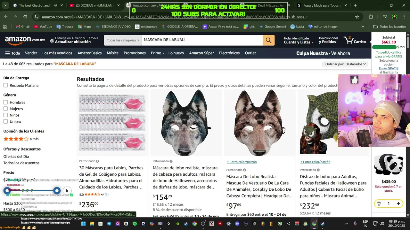The image size is (410, 230).
Task: Click Todos los descuentos filter link
Action: point(21,163)
